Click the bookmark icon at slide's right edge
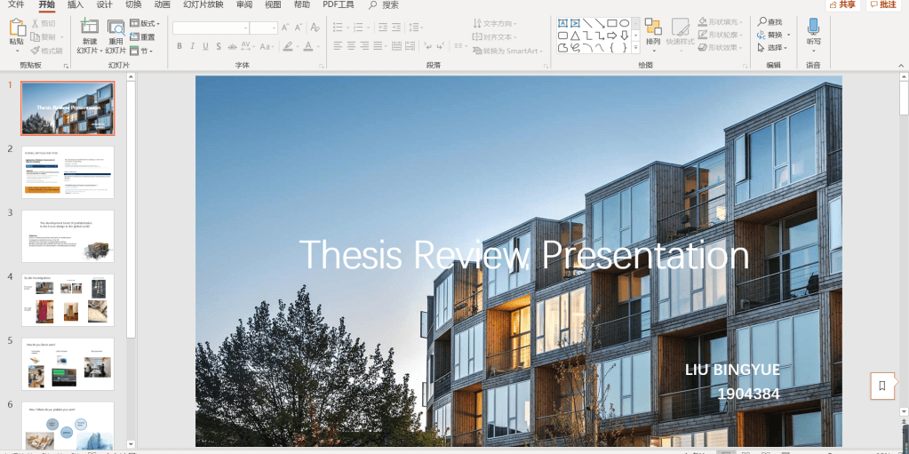The width and height of the screenshot is (909, 454). 881,386
